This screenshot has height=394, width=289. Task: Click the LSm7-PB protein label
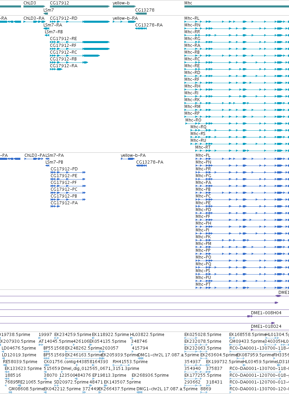tap(54, 162)
